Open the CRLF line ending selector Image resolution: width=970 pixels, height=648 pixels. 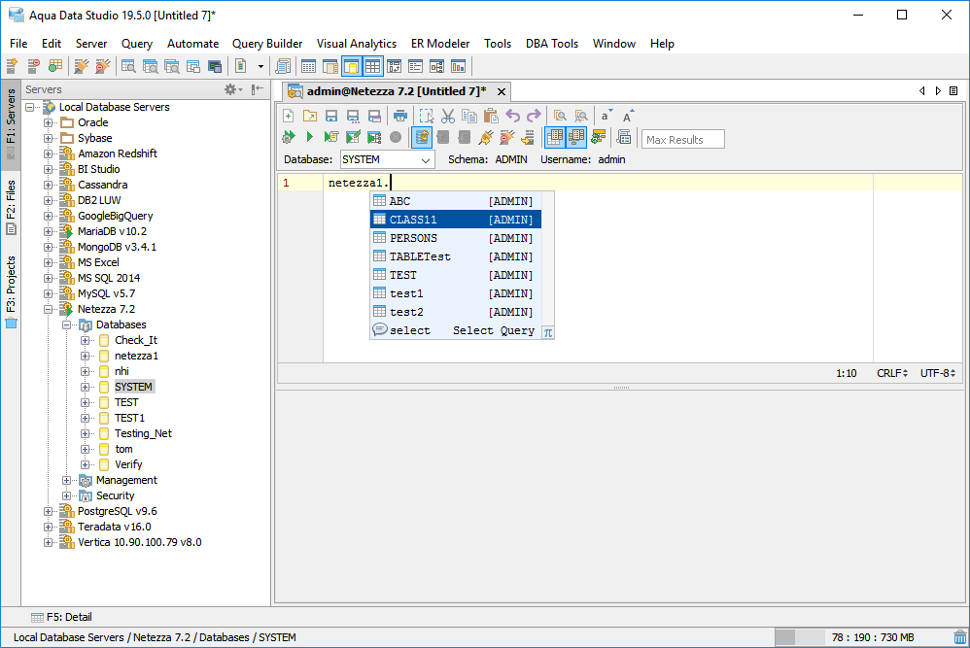(x=892, y=373)
